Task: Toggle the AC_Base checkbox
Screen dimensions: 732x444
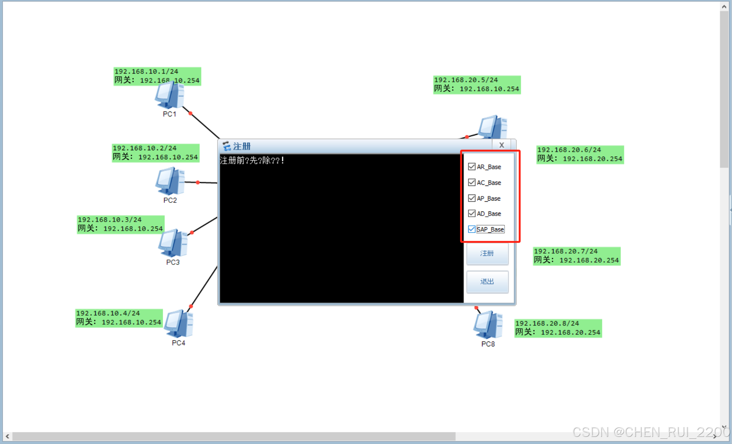Action: [472, 182]
